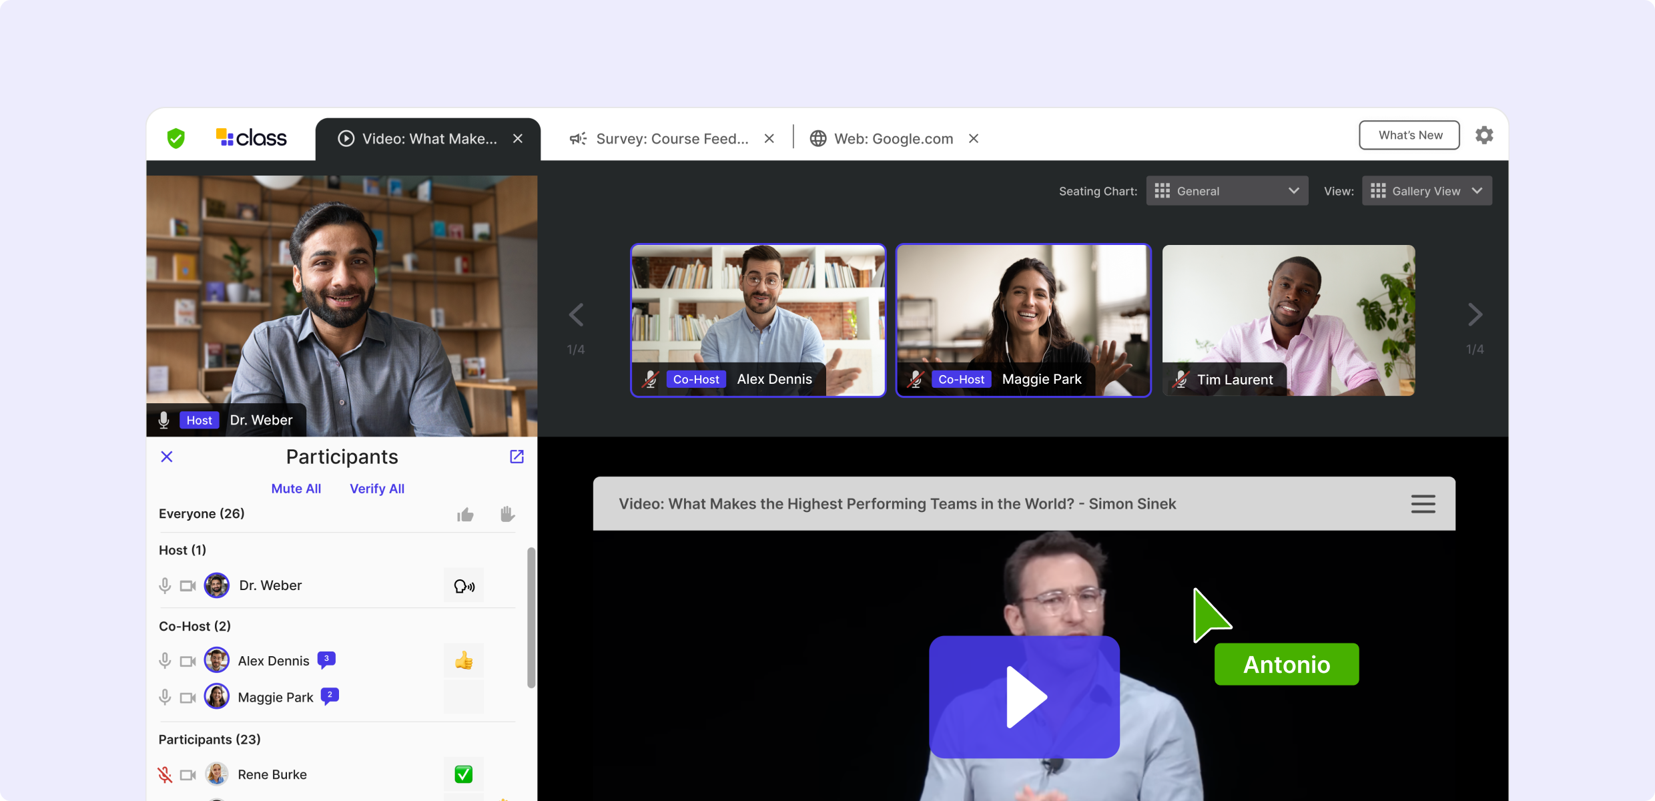Viewport: 1655px width, 801px height.
Task: Unmute Rene Burke's microphone
Action: (165, 774)
